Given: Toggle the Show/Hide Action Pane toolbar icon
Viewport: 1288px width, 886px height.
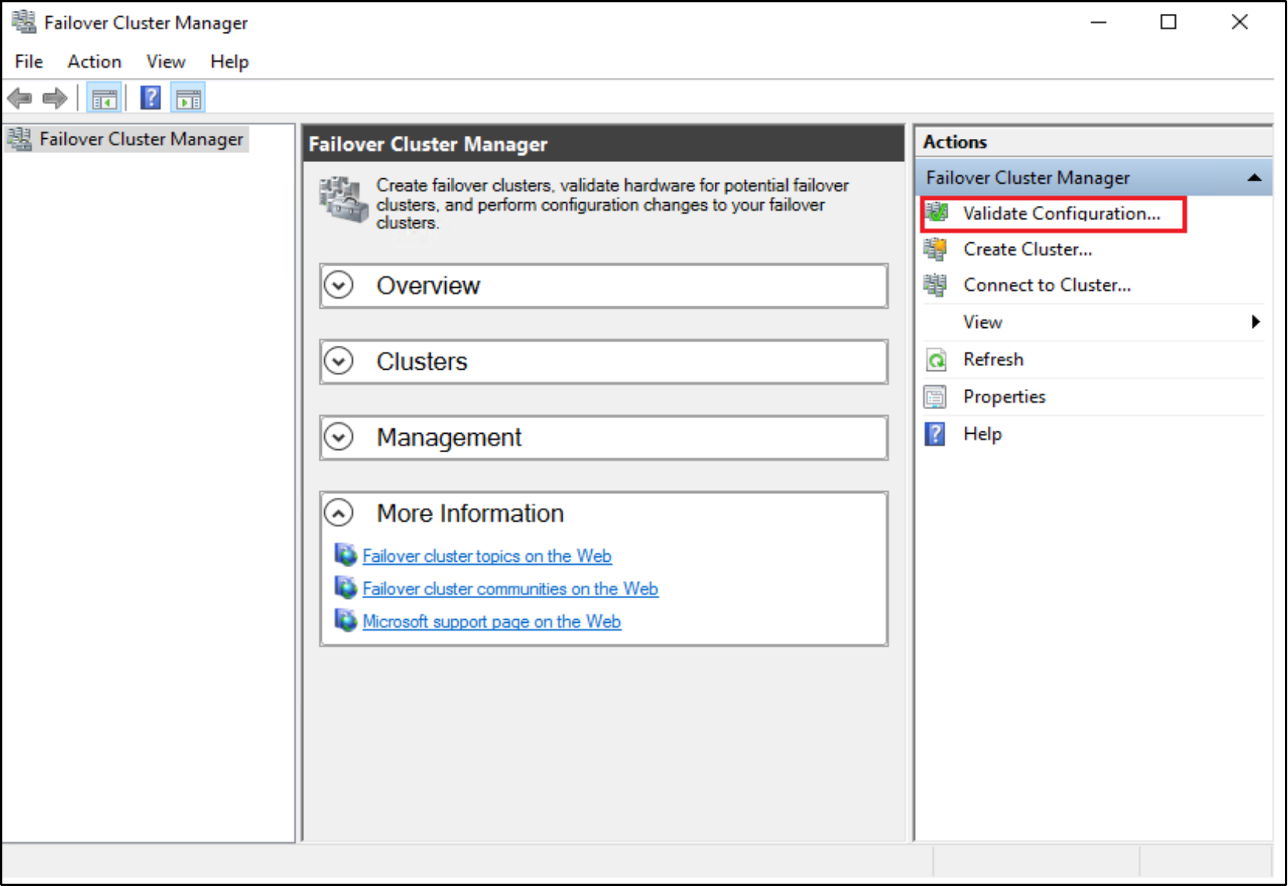Looking at the screenshot, I should 188,99.
